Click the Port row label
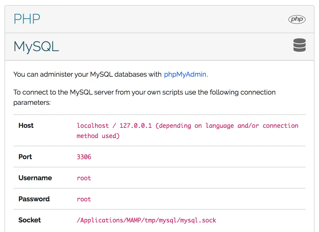 [25, 157]
